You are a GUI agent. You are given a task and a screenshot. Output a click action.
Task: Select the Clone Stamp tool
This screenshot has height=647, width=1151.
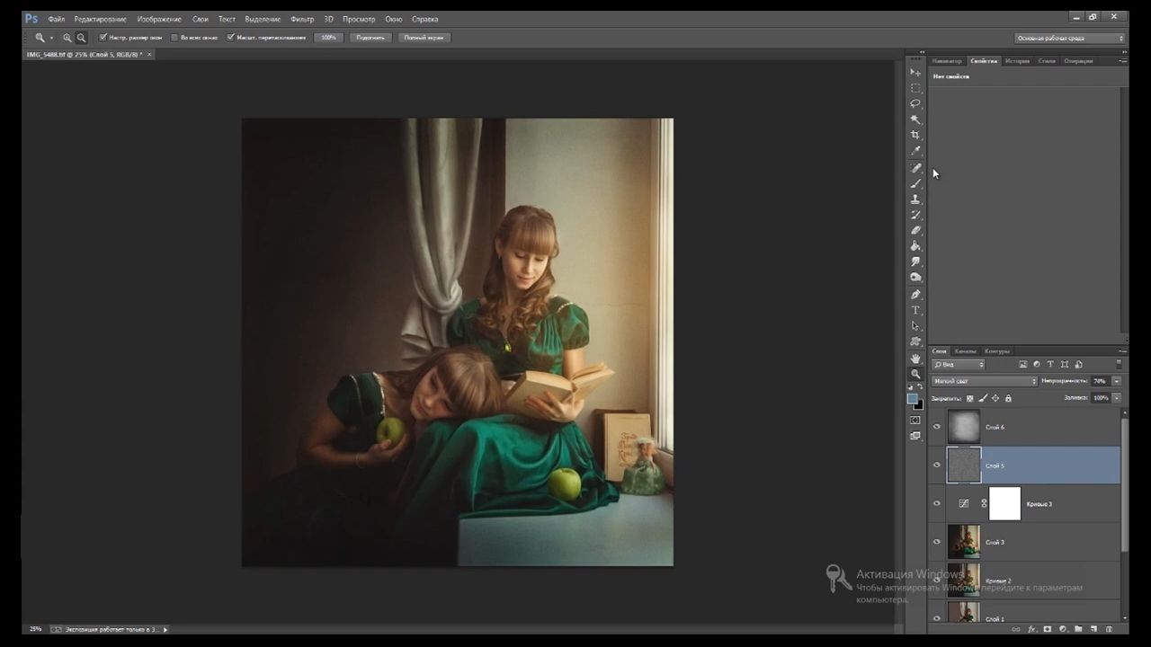tap(915, 199)
